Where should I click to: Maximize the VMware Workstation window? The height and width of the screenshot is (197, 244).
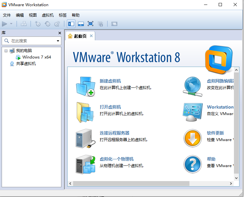pyautogui.click(x=220, y=5)
